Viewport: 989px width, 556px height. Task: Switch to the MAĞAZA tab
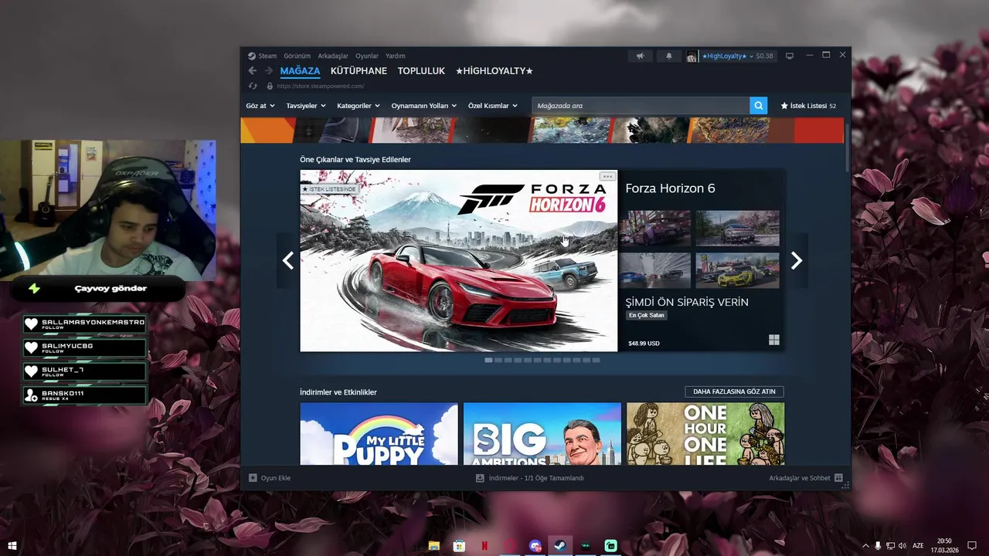300,71
